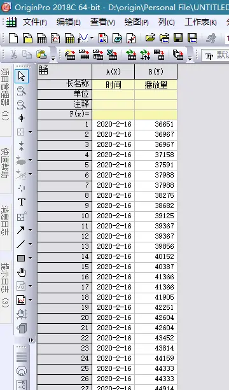
Task: Open the Arrow tool dropdown options
Action: (x=31, y=230)
